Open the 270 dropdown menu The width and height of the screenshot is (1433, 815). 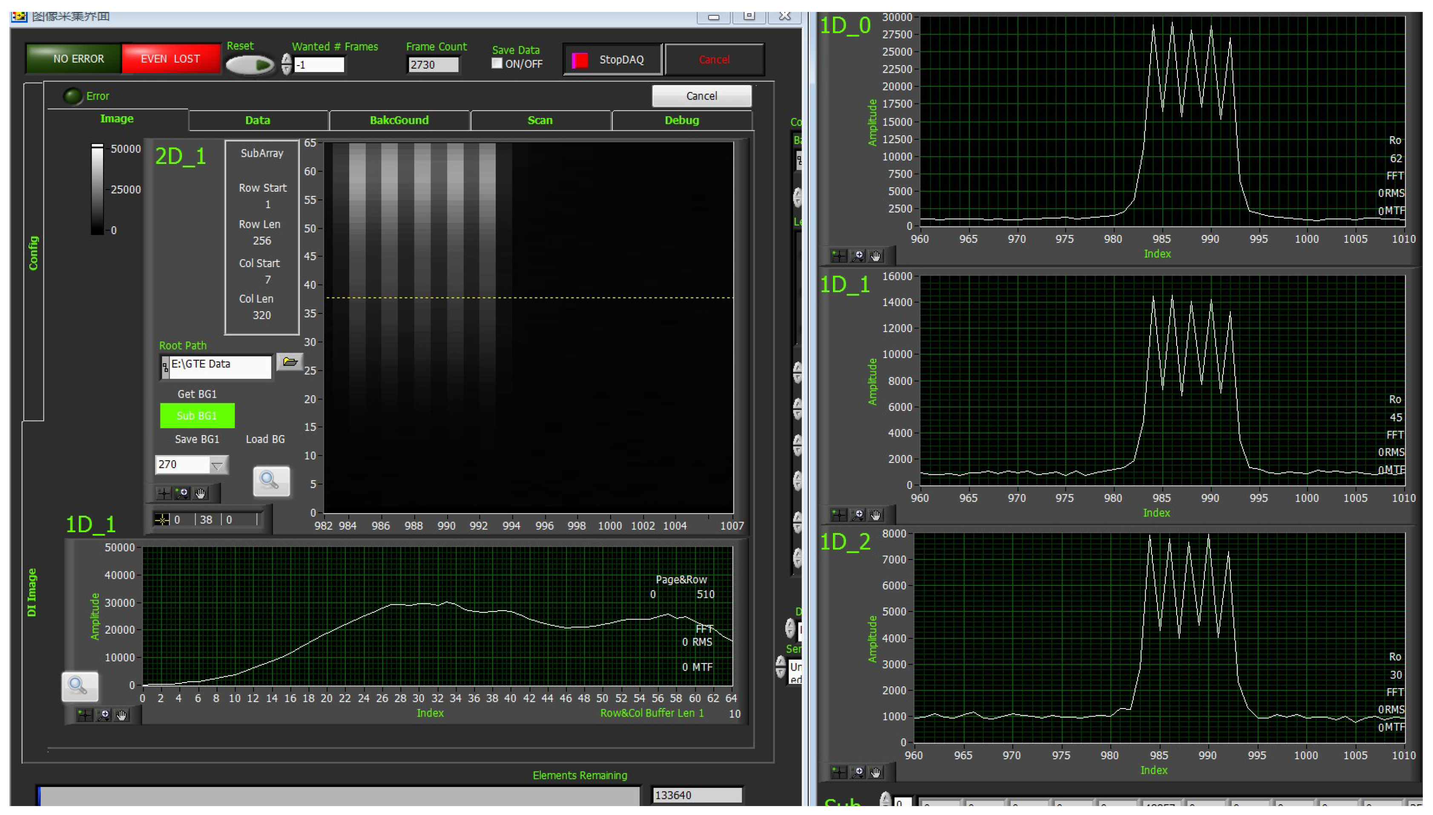(217, 465)
